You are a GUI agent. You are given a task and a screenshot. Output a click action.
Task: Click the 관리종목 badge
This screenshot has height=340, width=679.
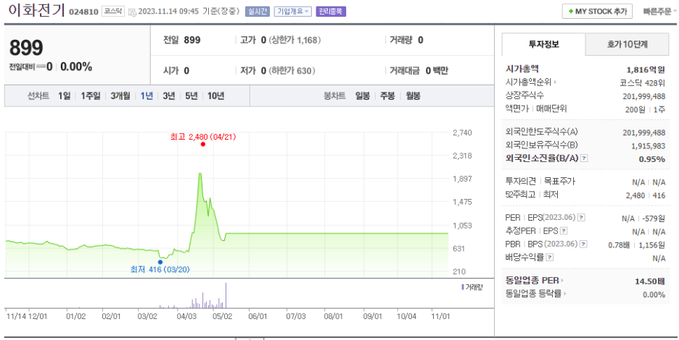pyautogui.click(x=331, y=12)
